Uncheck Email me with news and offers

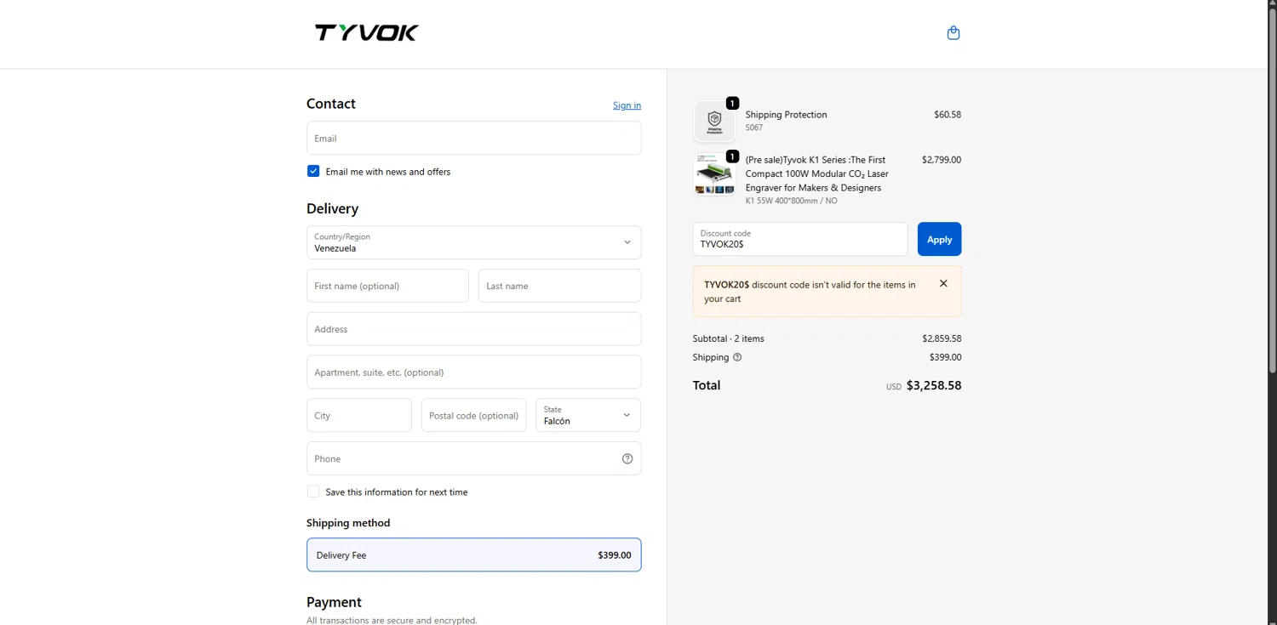[313, 171]
